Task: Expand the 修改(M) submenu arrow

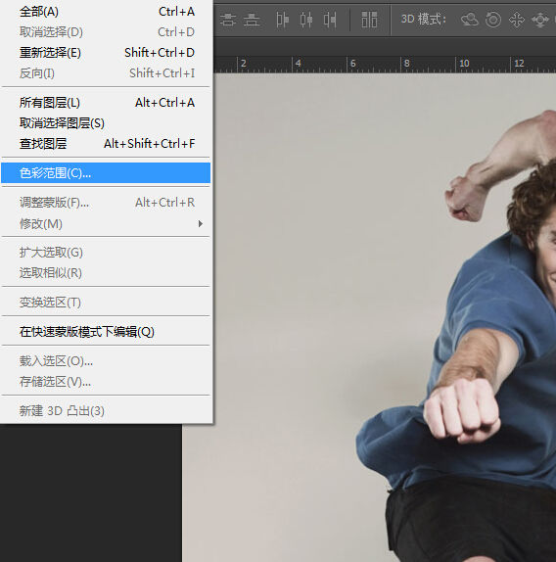Action: click(201, 223)
